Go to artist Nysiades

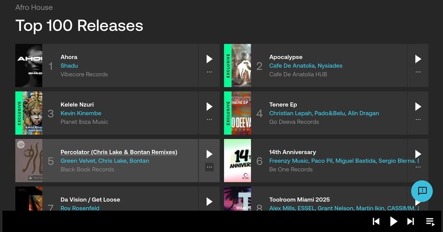point(330,66)
